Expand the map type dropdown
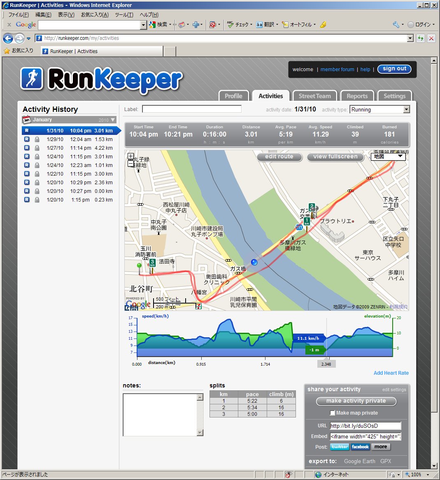Image resolution: width=440 pixels, height=480 pixels. pos(400,156)
